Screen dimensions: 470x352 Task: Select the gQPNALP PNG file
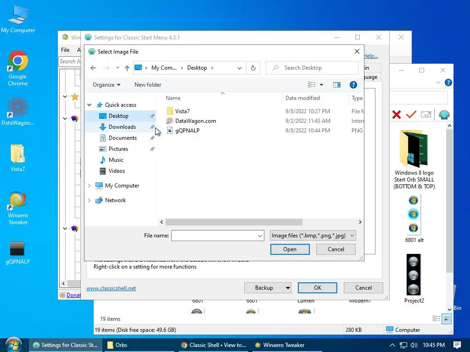(x=187, y=131)
